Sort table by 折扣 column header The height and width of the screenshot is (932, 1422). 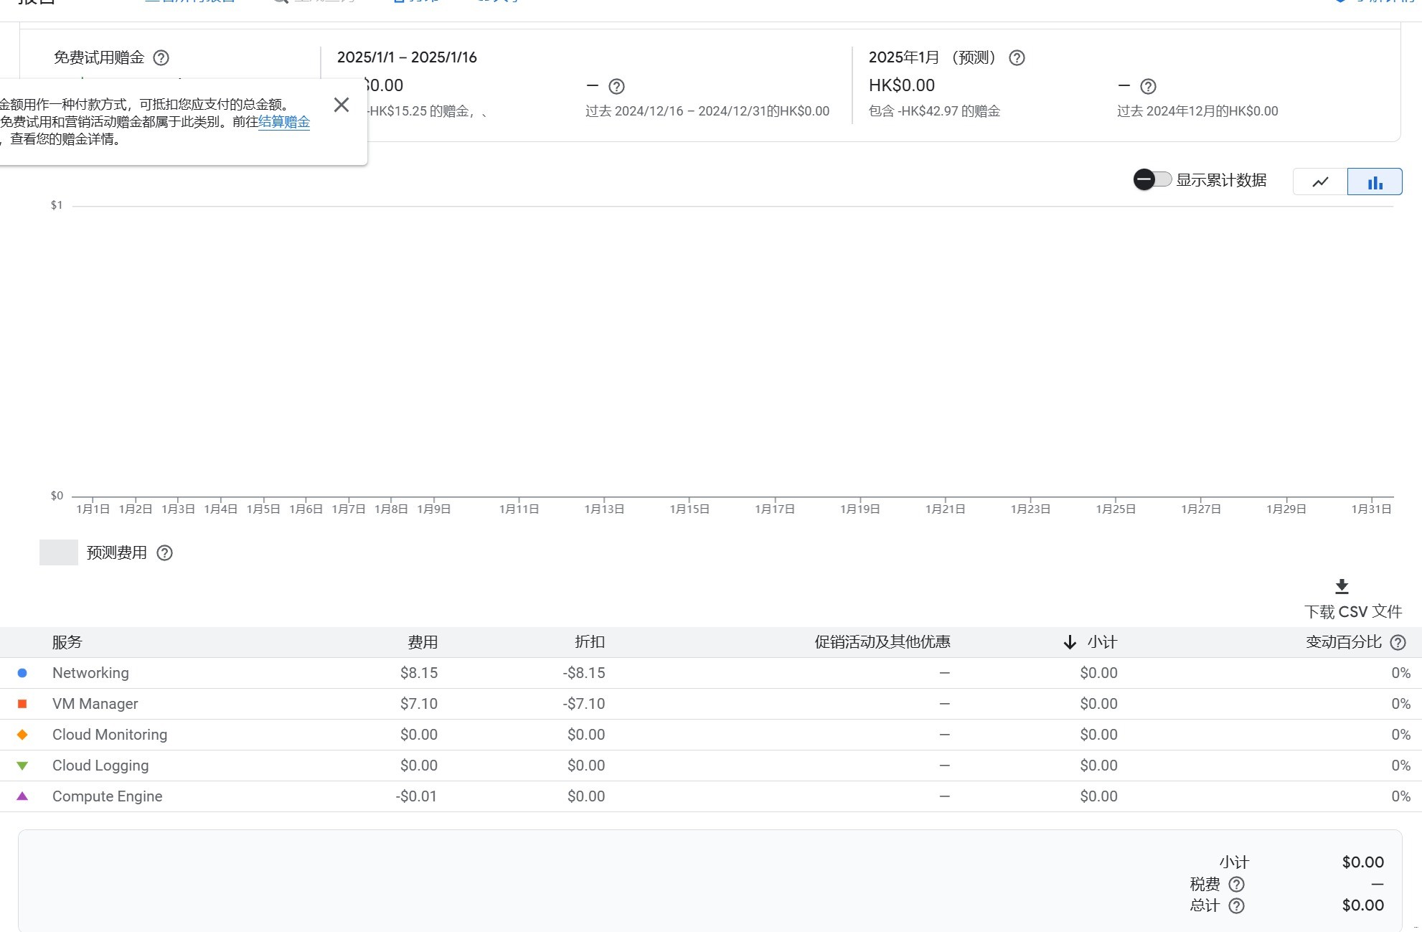click(590, 642)
